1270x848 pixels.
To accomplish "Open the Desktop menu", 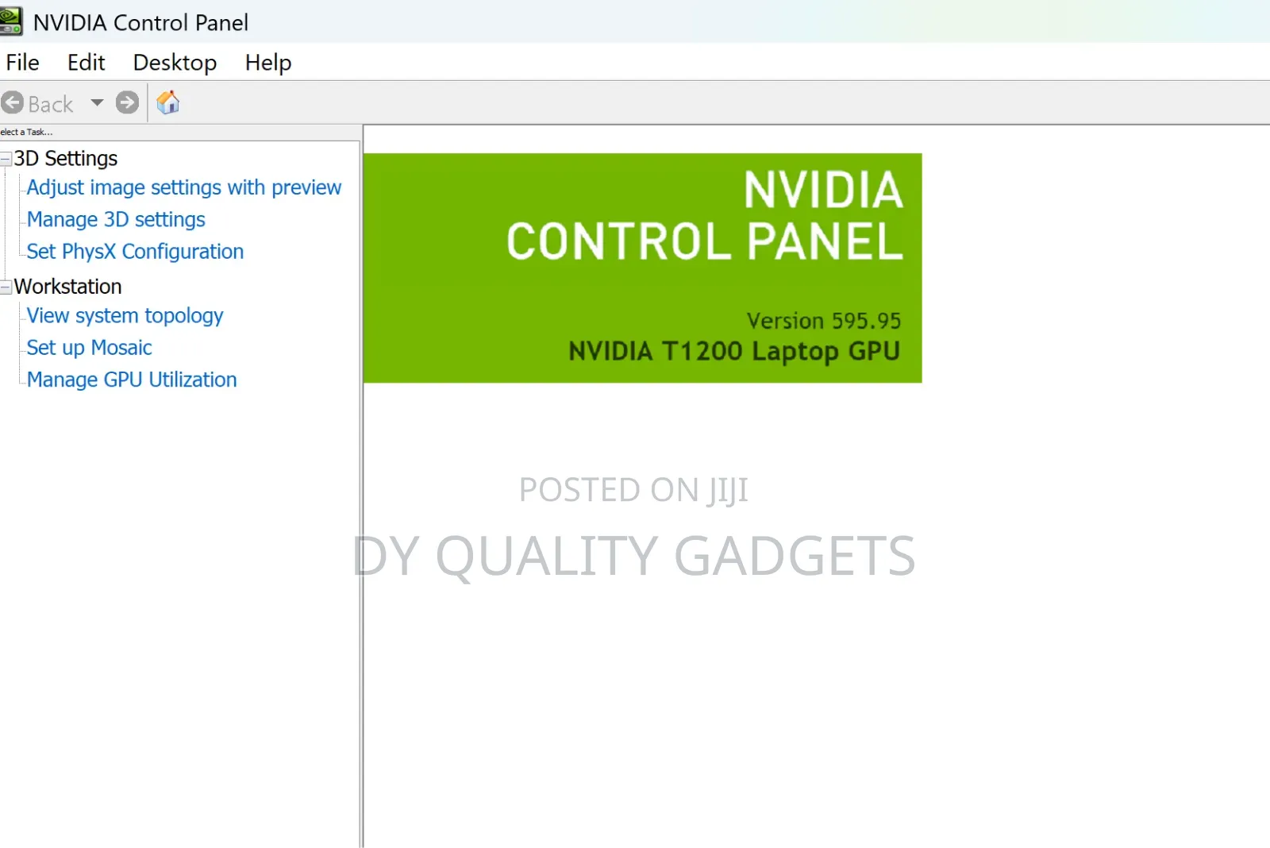I will coord(175,62).
